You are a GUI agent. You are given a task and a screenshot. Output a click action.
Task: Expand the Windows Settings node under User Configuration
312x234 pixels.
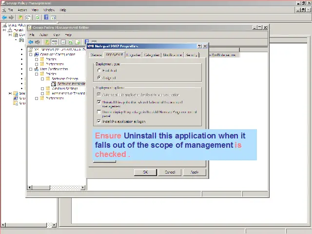pos(42,89)
